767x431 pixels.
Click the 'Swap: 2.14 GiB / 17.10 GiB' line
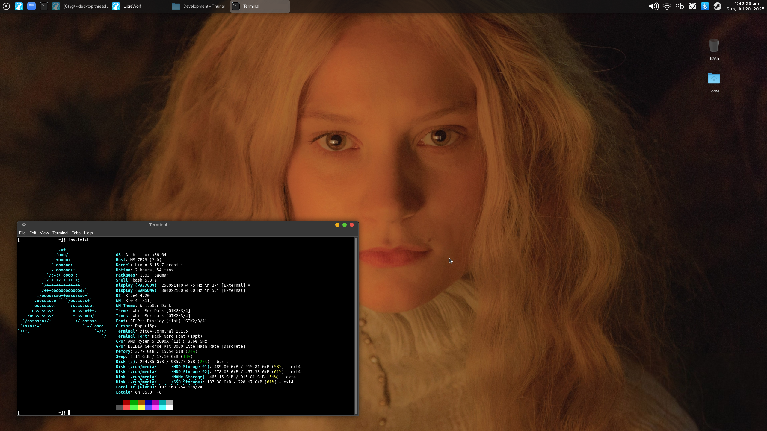tap(154, 356)
